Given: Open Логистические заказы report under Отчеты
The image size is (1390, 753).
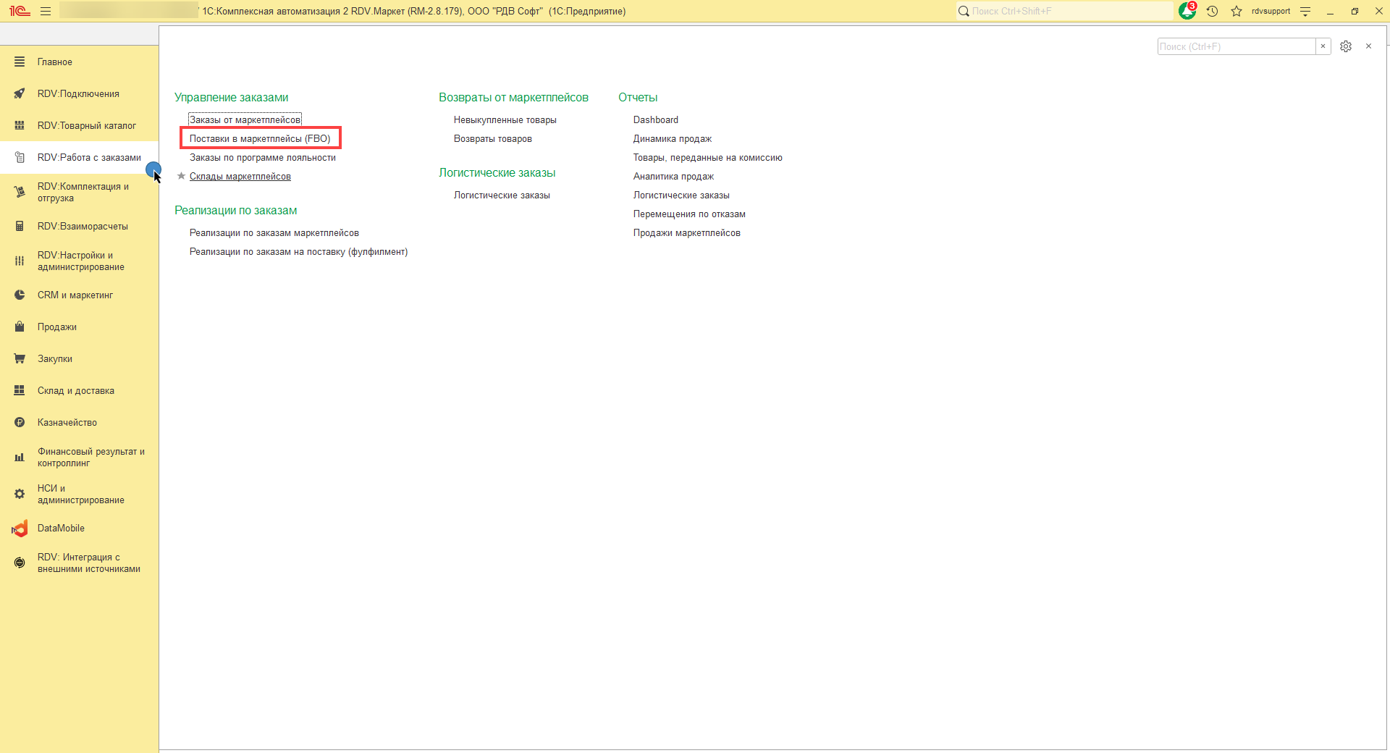Looking at the screenshot, I should [681, 195].
